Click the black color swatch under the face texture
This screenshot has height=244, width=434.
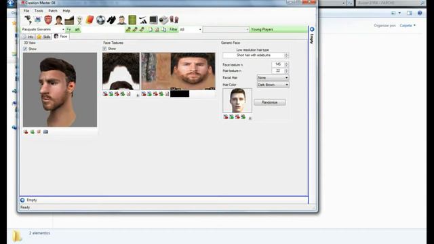click(x=180, y=94)
